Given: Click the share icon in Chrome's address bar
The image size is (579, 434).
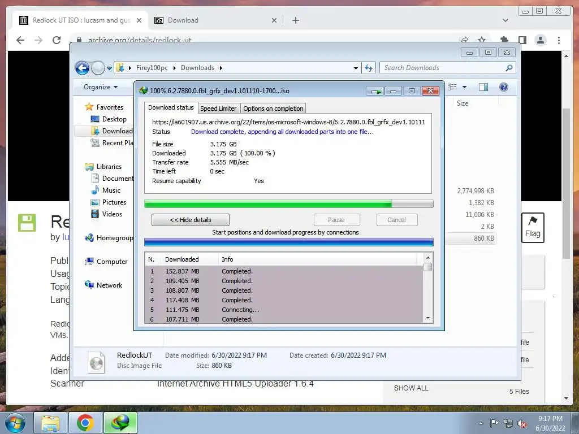Looking at the screenshot, I should pos(464,40).
